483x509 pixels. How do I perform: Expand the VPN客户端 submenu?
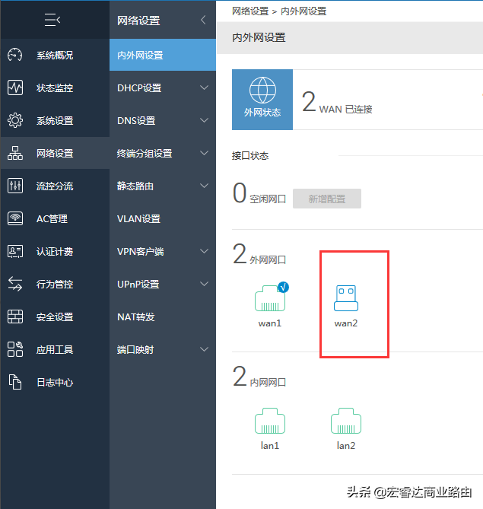pyautogui.click(x=204, y=251)
